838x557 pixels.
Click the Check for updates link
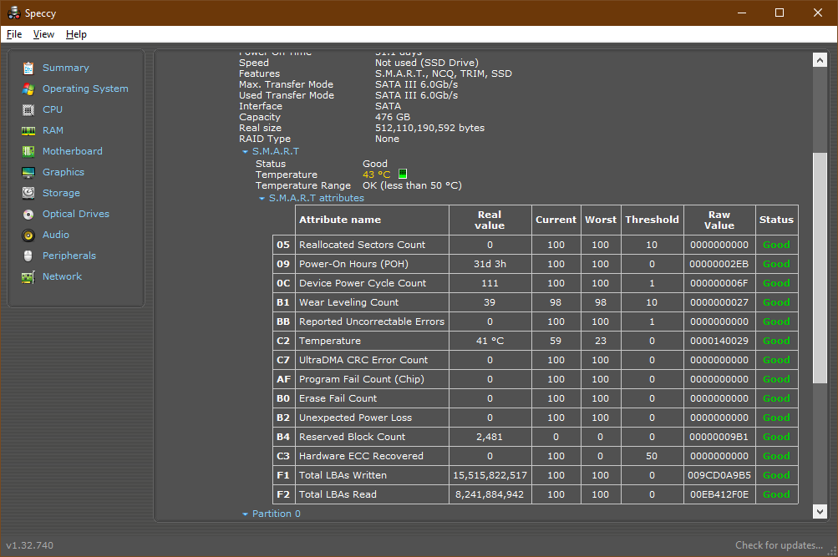coord(779,545)
